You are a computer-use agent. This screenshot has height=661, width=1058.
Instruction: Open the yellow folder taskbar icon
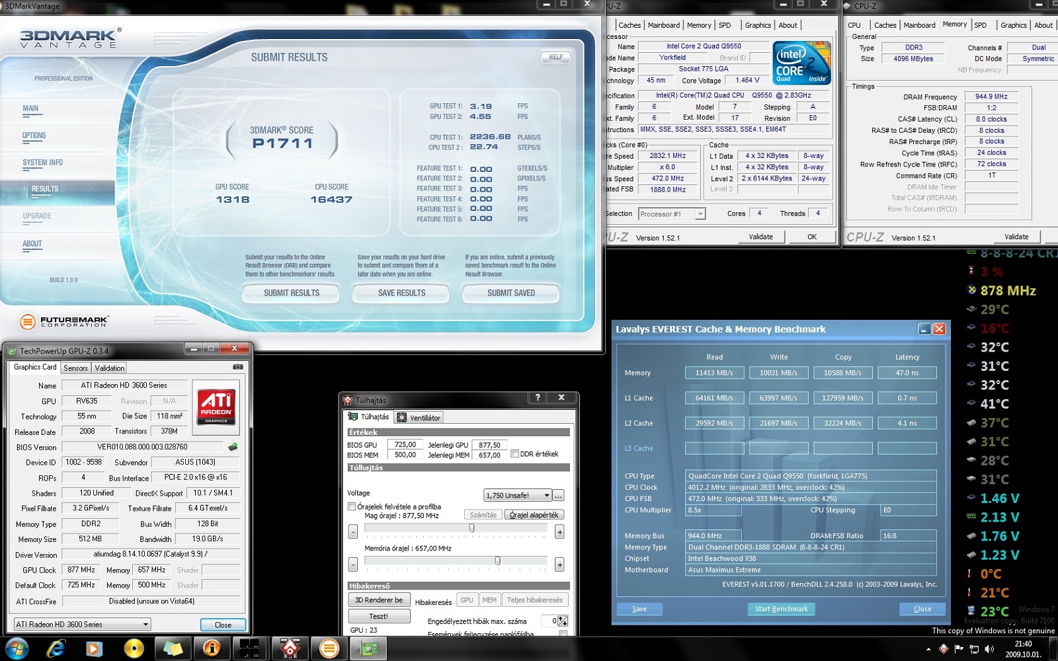[173, 648]
